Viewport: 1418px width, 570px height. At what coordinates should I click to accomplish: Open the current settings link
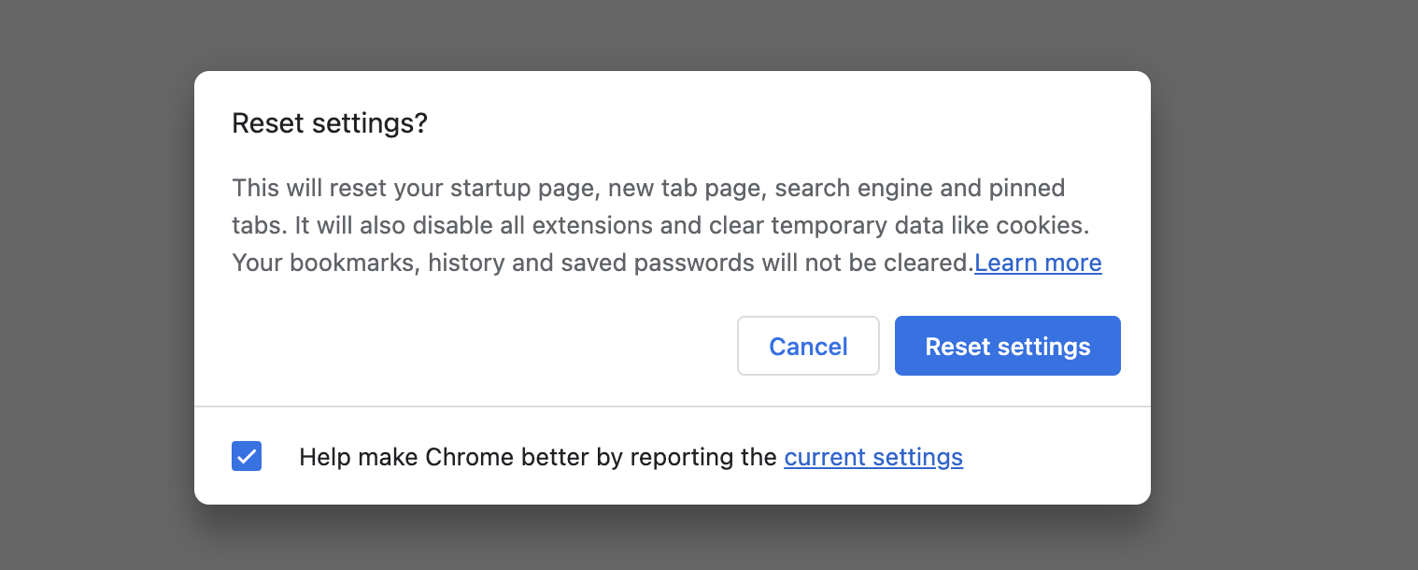[x=873, y=457]
